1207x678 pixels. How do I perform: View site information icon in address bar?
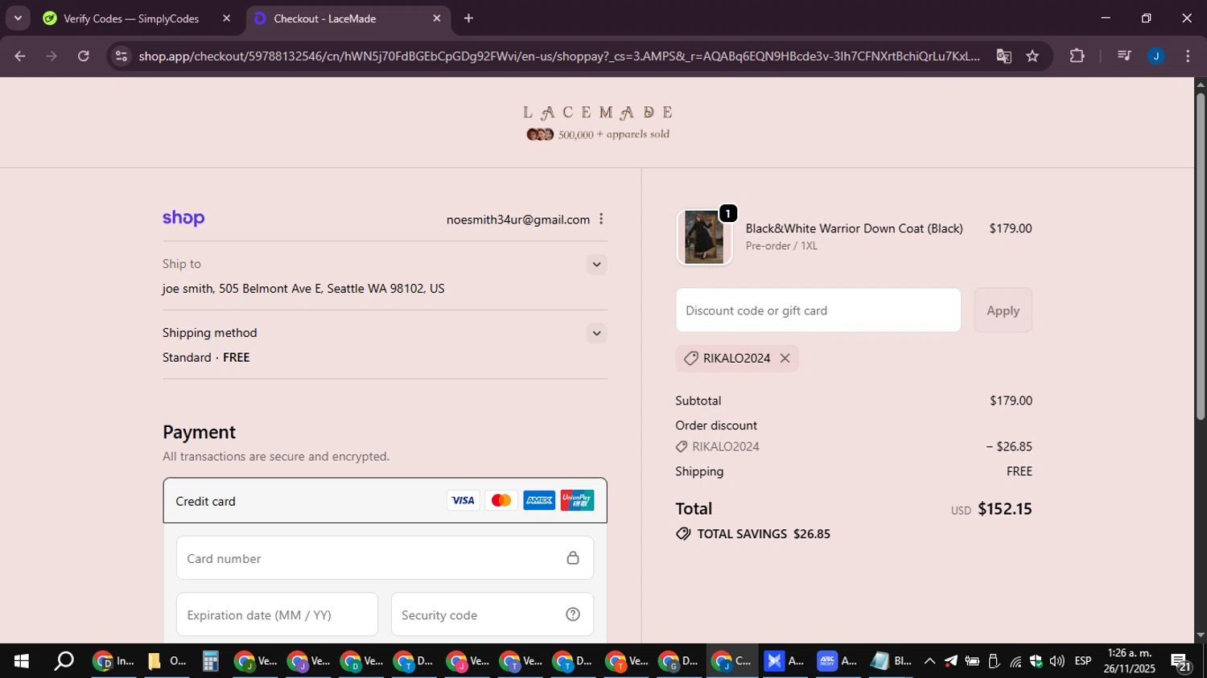(x=122, y=56)
